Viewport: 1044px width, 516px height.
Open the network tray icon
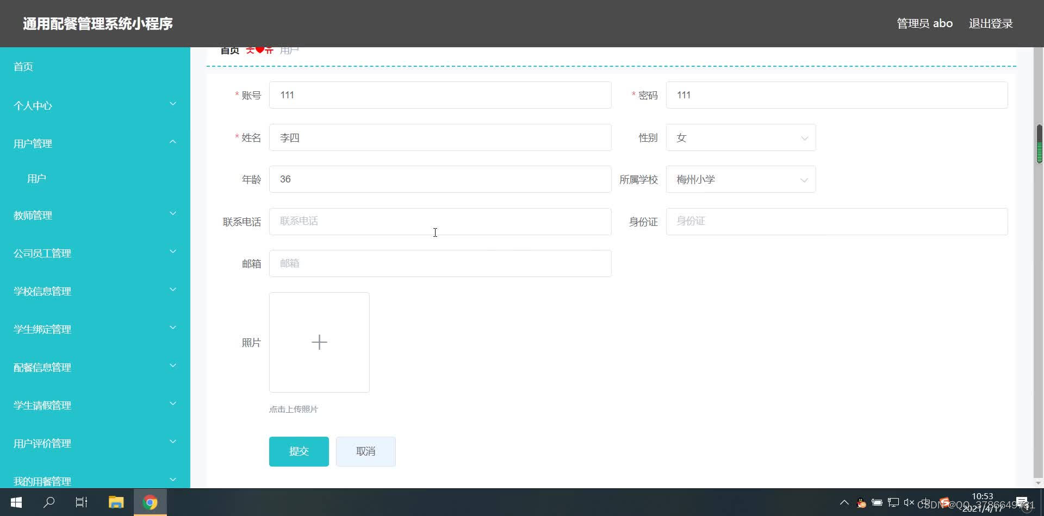click(893, 502)
